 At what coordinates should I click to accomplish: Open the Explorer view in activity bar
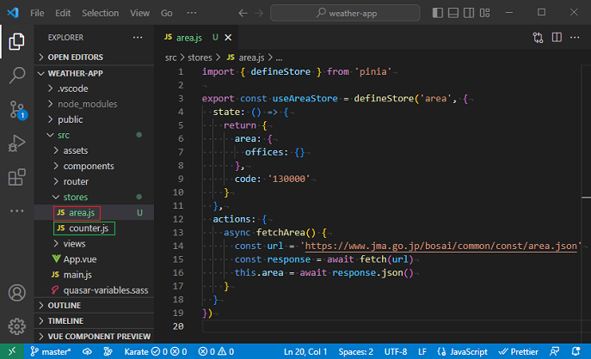pos(16,41)
